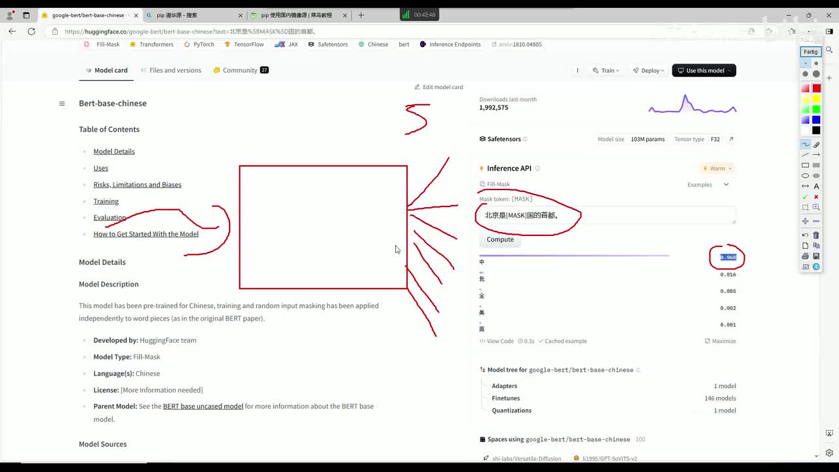This screenshot has height=472, width=839.
Task: Open the Model Details contents link
Action: point(114,151)
